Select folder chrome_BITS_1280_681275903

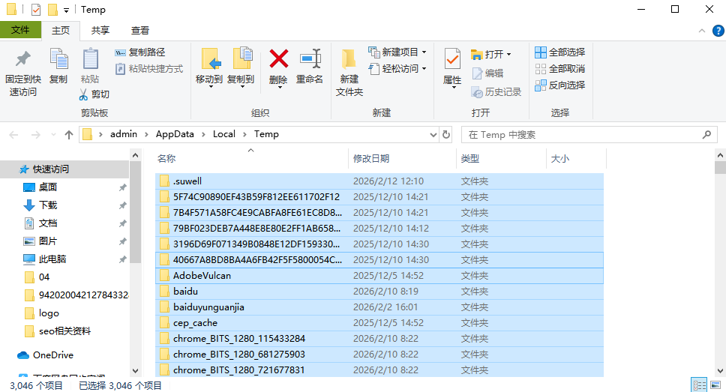(379, 355)
